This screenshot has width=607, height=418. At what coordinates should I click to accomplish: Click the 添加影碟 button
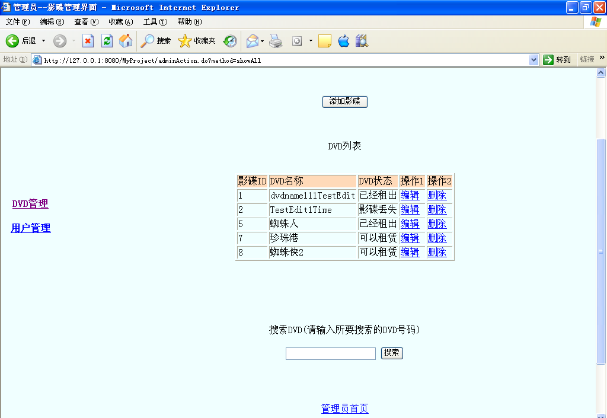pyautogui.click(x=344, y=101)
